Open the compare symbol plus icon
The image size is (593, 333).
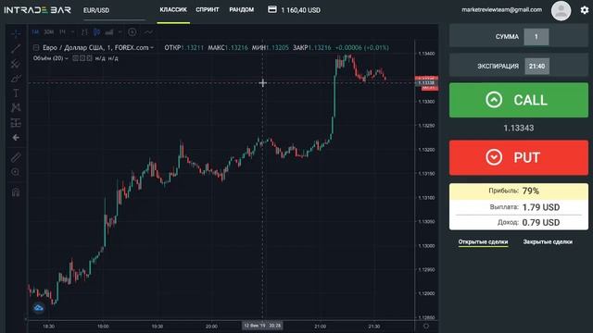(x=132, y=32)
